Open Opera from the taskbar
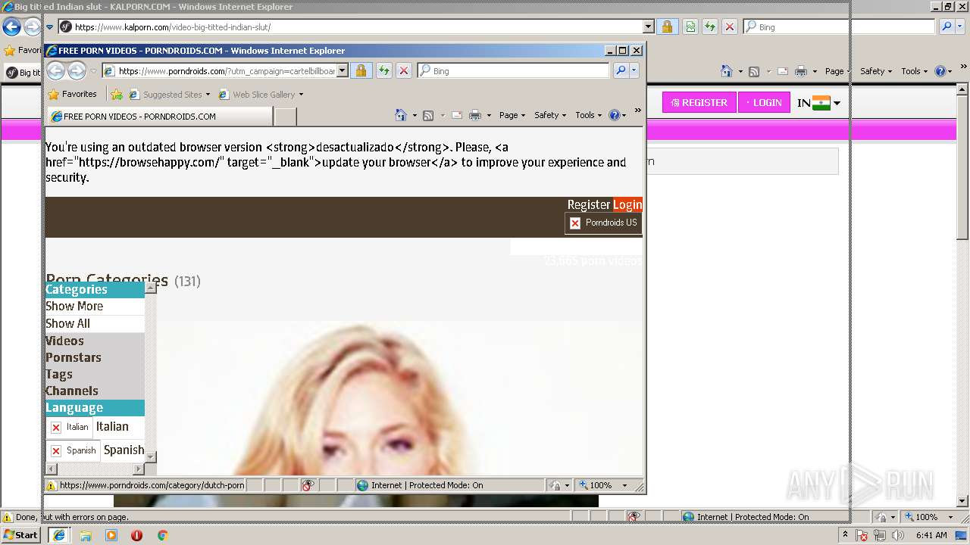Image resolution: width=970 pixels, height=545 pixels. 136,535
